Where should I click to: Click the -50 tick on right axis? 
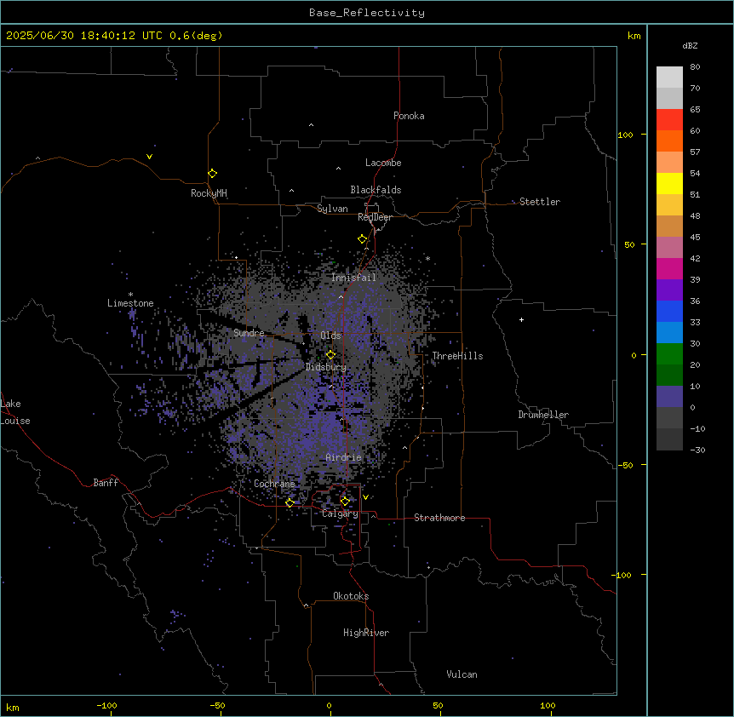[625, 465]
